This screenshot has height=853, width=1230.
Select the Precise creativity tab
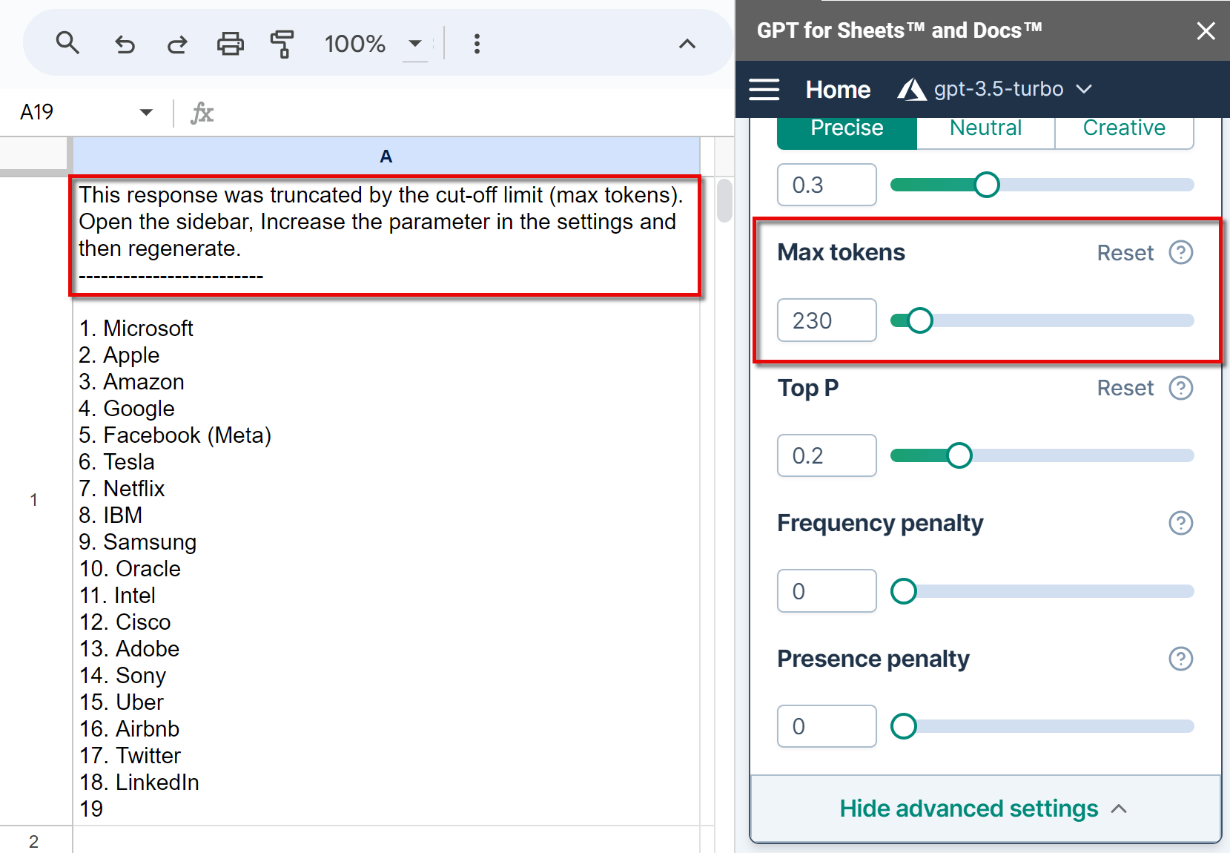click(x=847, y=132)
